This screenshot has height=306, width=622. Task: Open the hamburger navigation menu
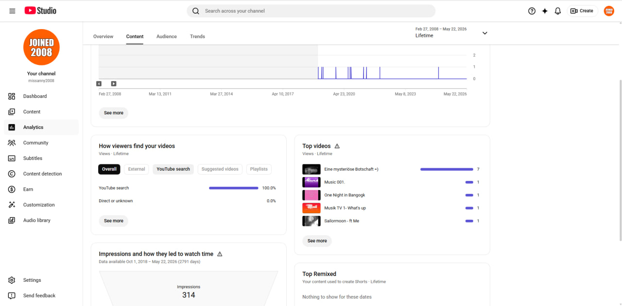pyautogui.click(x=12, y=11)
